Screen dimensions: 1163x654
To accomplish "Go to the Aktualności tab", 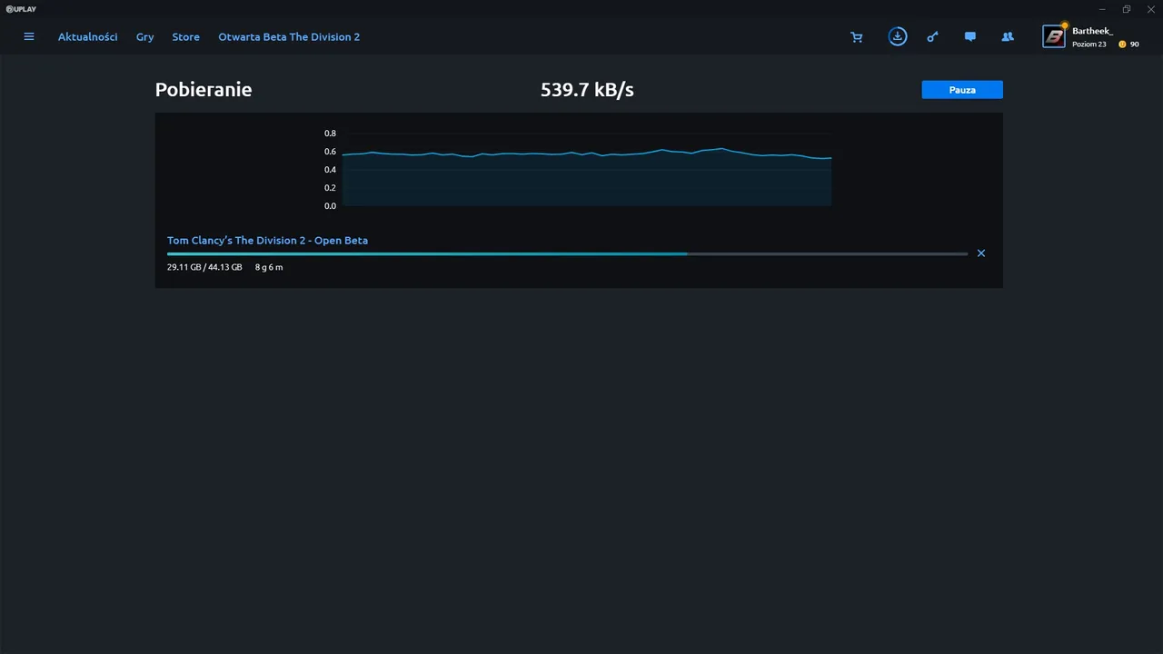I will [88, 37].
